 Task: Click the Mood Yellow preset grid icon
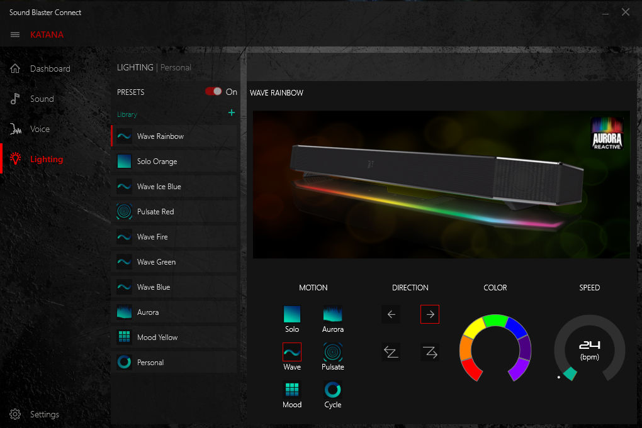[124, 337]
